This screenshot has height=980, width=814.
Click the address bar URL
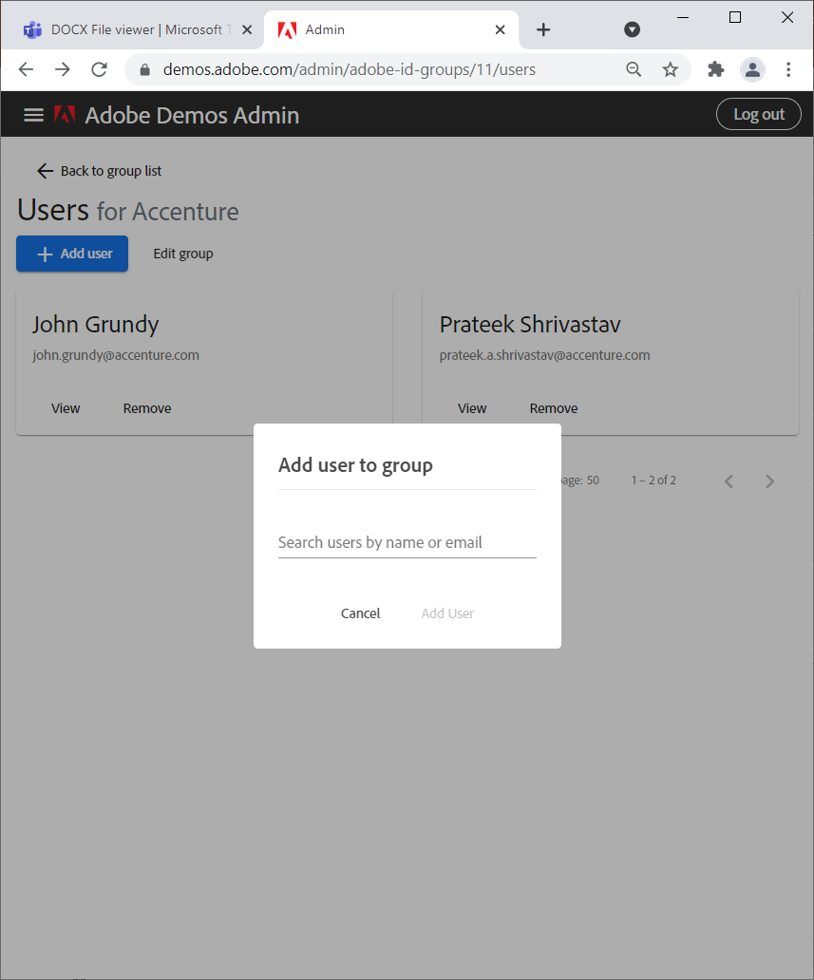[x=349, y=69]
